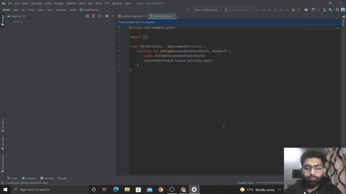Open the Windows Start menu
The image size is (346, 194).
point(5,189)
